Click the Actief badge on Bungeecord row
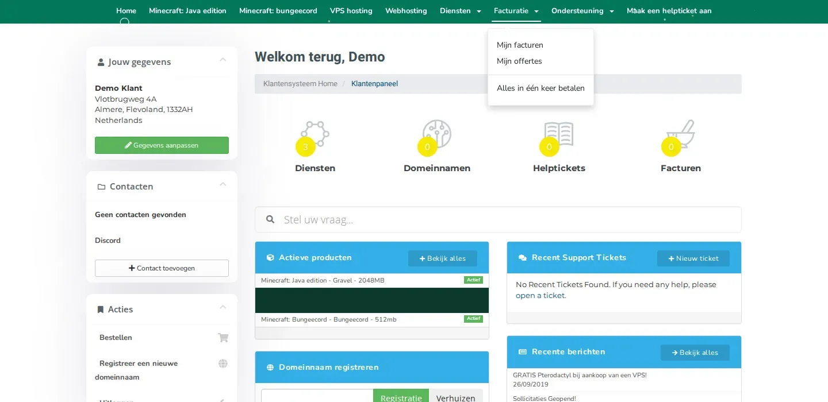828x402 pixels. click(473, 319)
